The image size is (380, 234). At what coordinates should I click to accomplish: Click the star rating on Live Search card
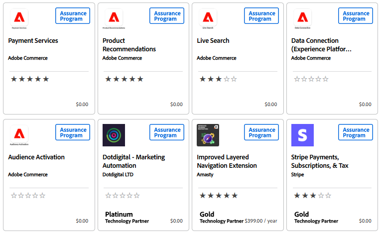218,79
